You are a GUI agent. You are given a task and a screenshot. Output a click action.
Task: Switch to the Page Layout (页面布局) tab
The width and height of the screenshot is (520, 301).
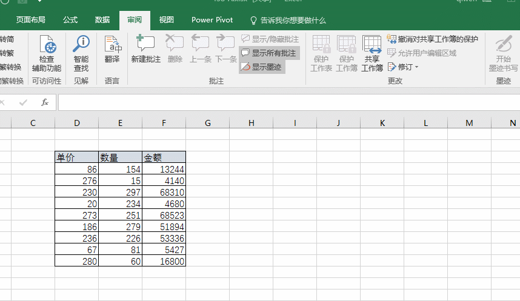click(x=30, y=20)
